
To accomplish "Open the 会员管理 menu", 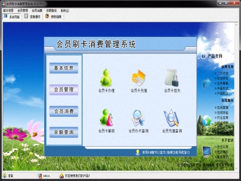I will click(23, 11).
